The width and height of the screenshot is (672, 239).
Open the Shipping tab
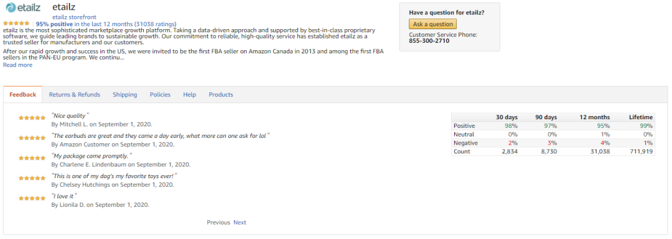coord(125,94)
